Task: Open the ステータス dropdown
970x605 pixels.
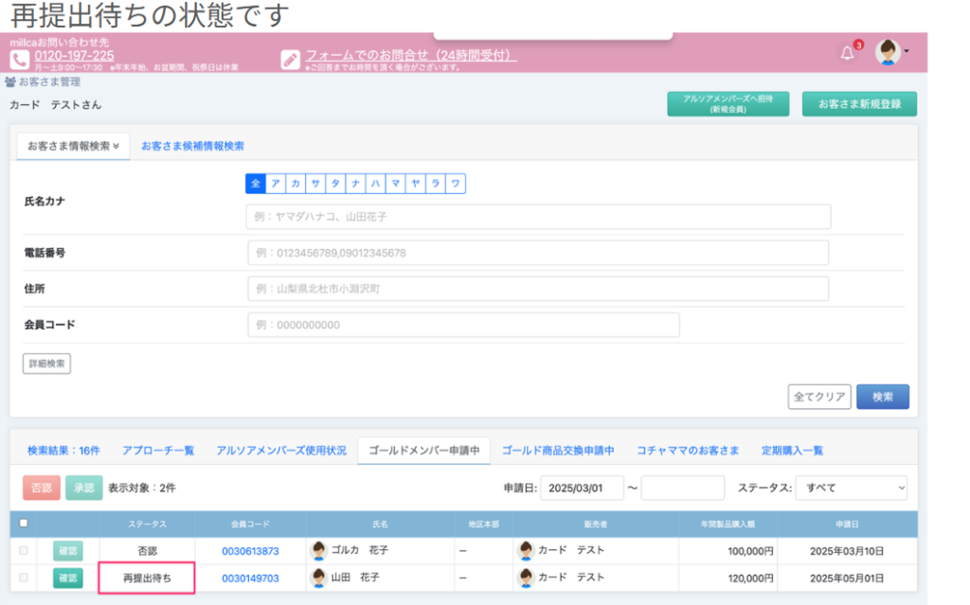Action: pyautogui.click(x=851, y=488)
